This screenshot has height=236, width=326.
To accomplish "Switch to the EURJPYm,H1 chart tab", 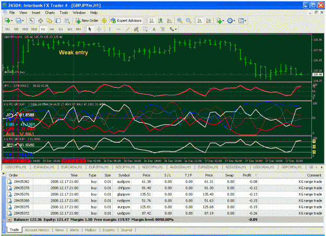I will tap(99, 167).
